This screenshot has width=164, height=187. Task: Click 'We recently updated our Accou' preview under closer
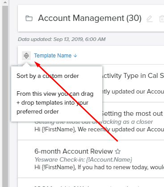click(121, 129)
